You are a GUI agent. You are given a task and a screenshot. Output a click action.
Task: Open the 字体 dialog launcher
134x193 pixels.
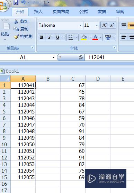click(114, 47)
